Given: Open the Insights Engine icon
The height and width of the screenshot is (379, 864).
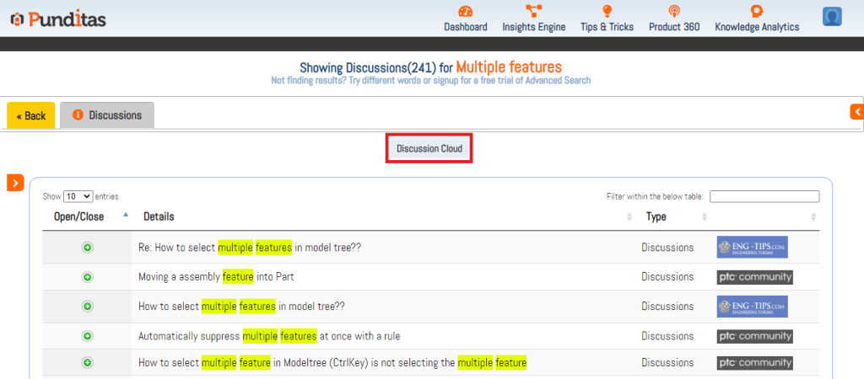Looking at the screenshot, I should coord(533,12).
